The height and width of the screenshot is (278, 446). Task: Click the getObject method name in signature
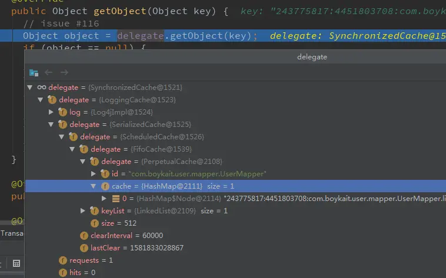coord(120,11)
